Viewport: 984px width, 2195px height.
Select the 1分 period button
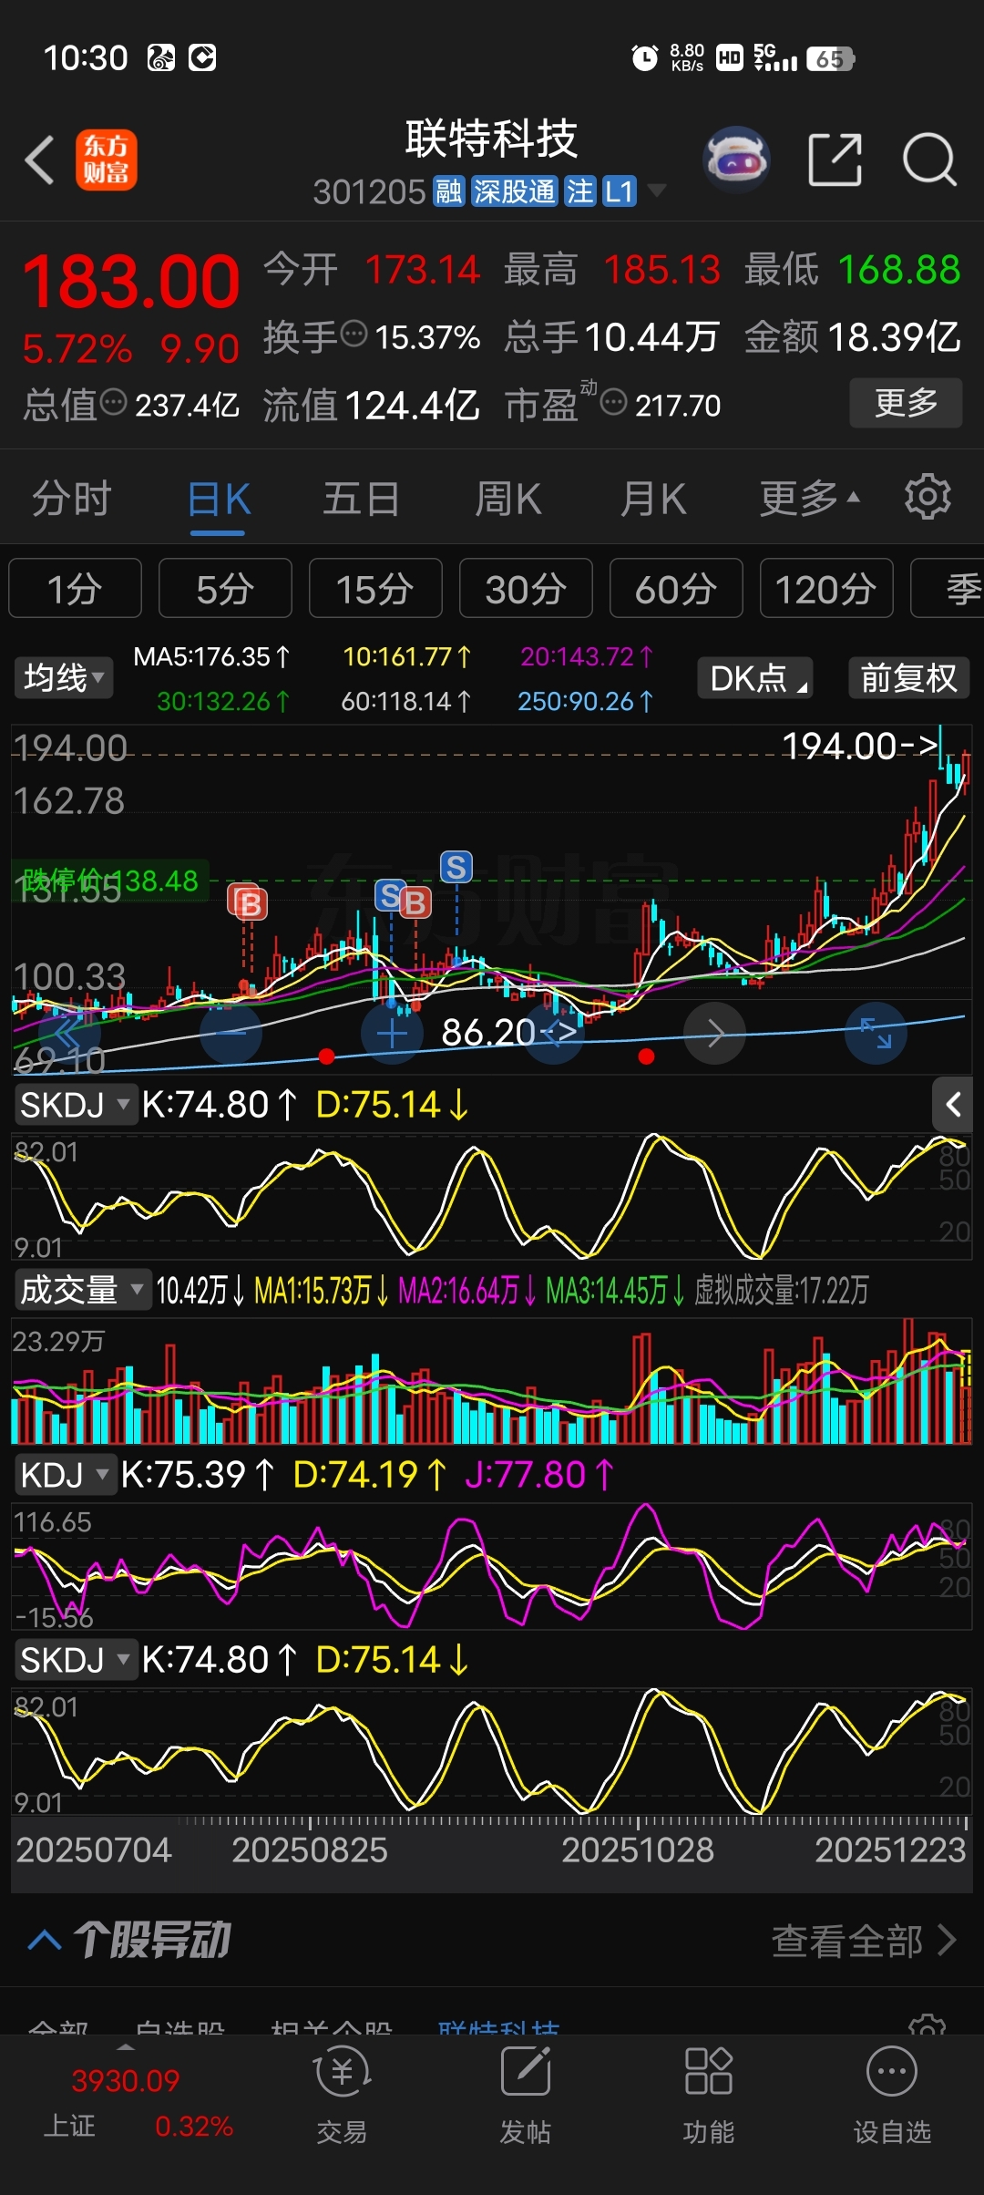pos(75,588)
